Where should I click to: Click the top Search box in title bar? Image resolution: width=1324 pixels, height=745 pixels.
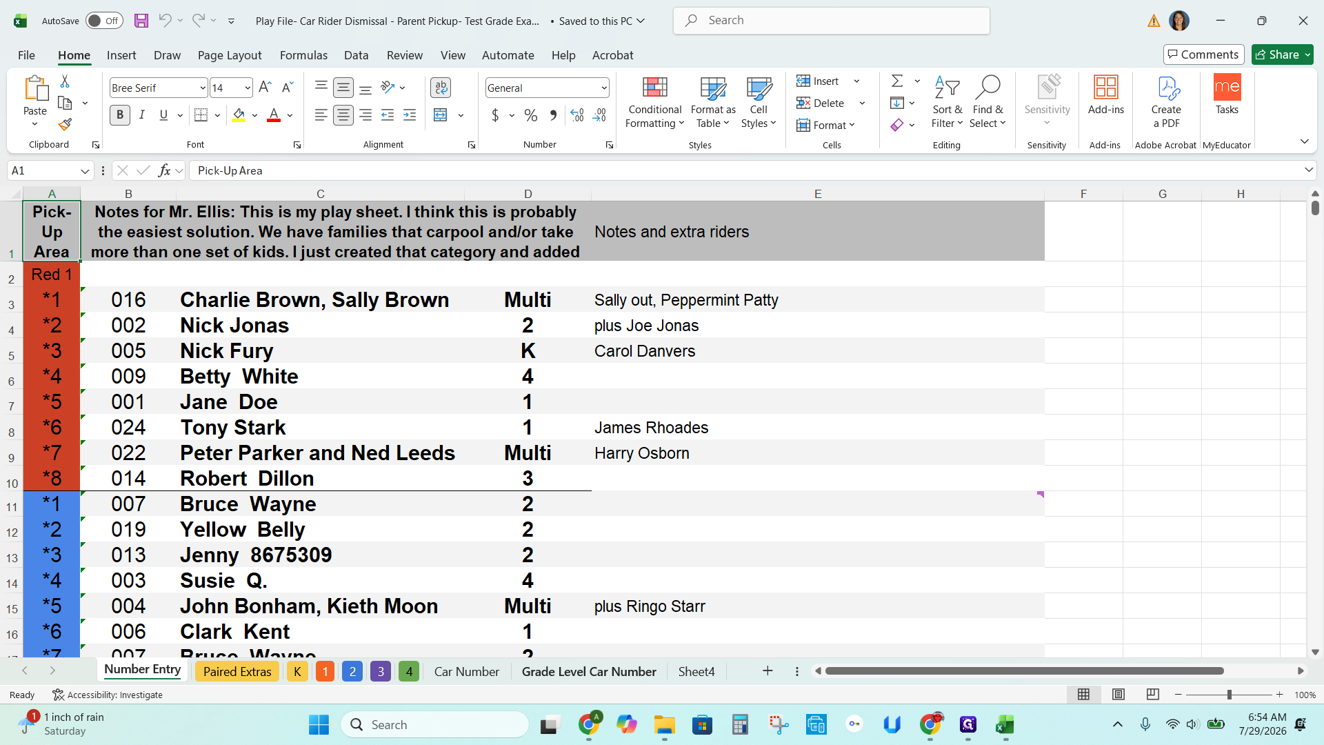832,21
